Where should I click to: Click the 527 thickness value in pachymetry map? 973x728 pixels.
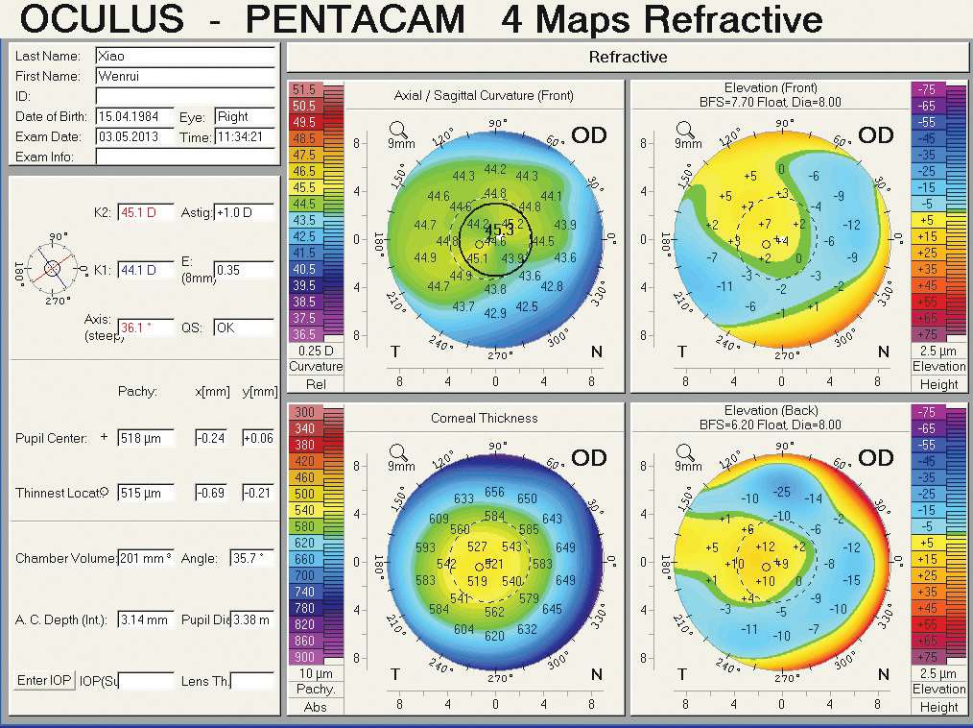coord(477,546)
